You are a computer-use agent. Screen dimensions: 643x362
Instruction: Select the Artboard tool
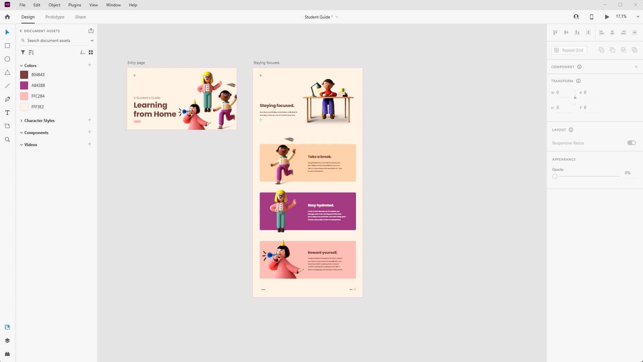tap(7, 126)
